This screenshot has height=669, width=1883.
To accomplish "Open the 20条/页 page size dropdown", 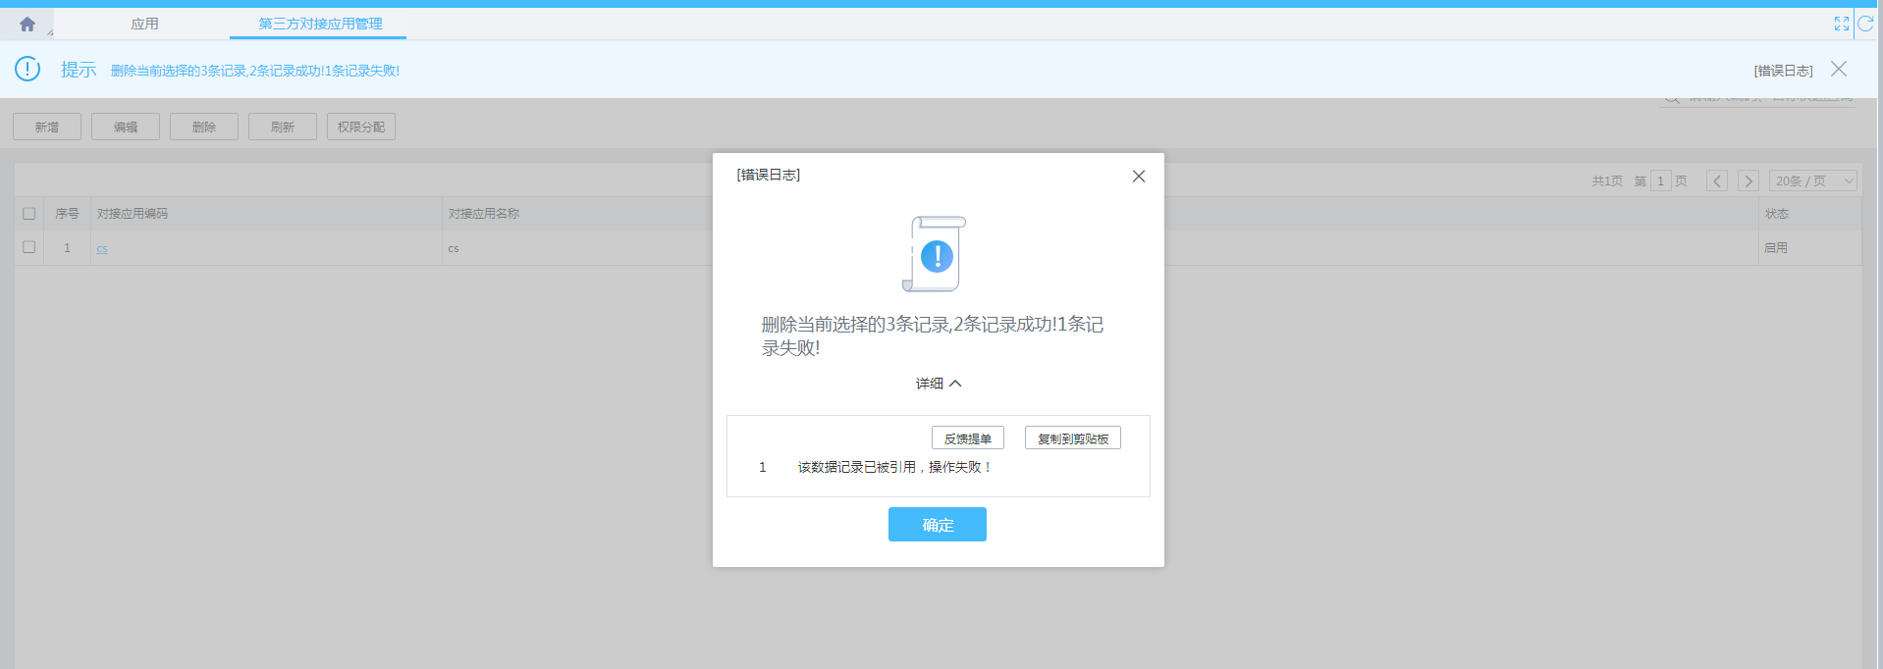I will click(1812, 181).
